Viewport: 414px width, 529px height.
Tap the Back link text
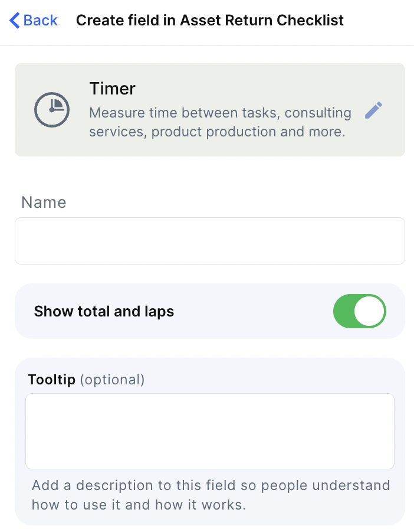click(x=41, y=21)
